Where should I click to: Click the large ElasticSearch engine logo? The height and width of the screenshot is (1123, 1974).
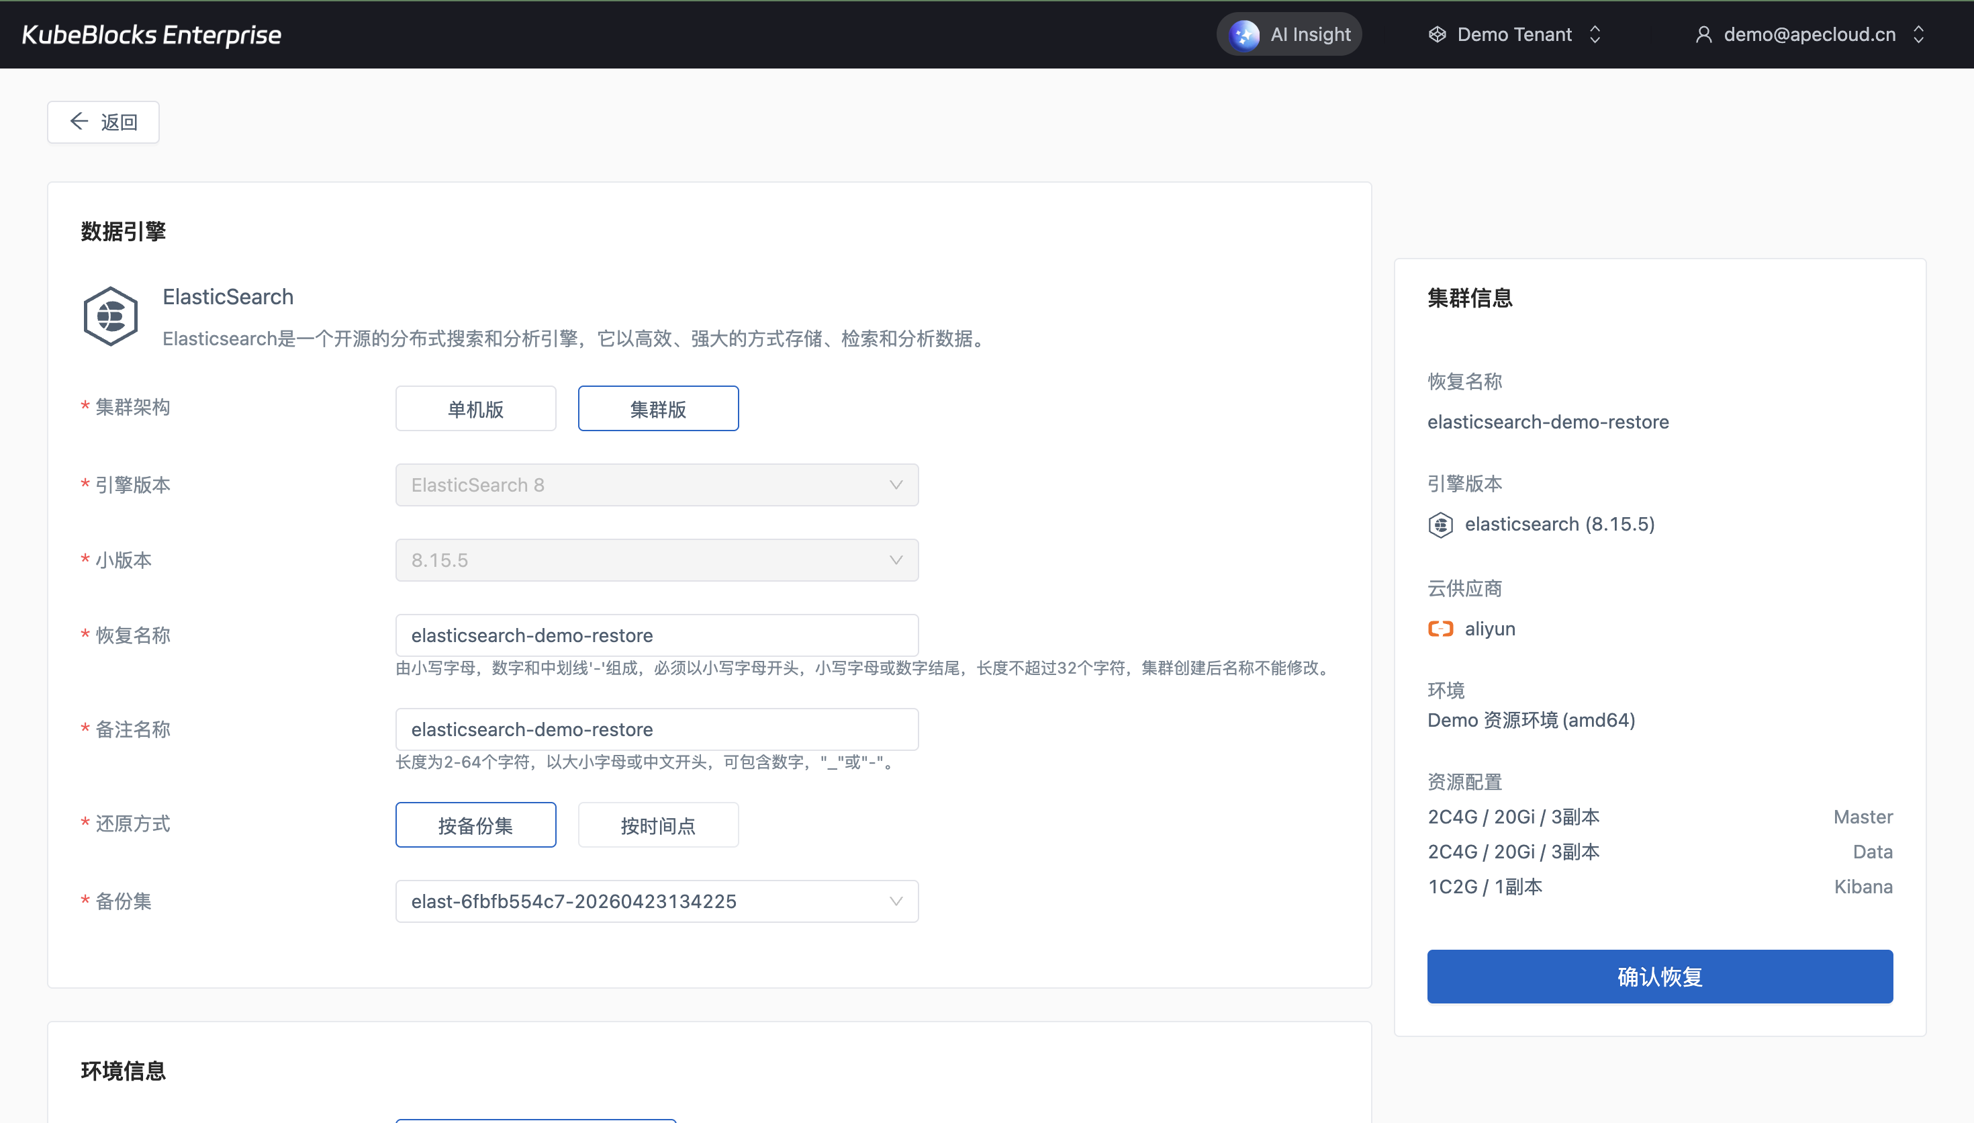pos(111,316)
